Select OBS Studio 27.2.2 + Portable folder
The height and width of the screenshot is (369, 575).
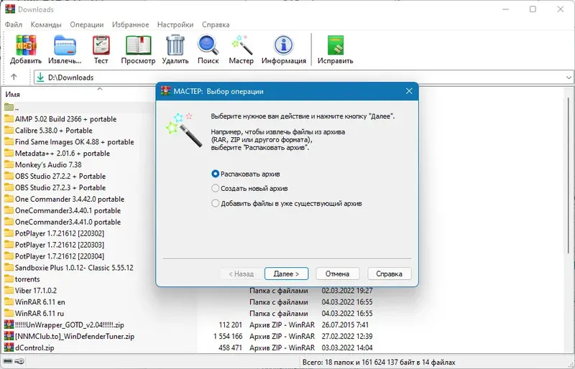(x=60, y=176)
